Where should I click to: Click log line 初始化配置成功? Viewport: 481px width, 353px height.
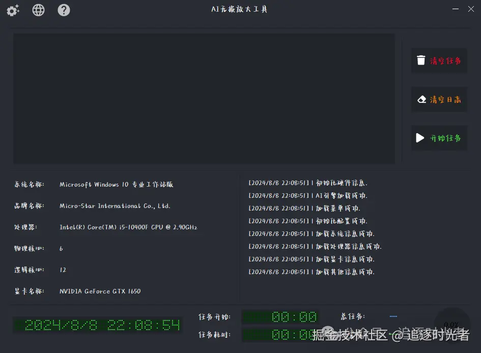pos(307,221)
